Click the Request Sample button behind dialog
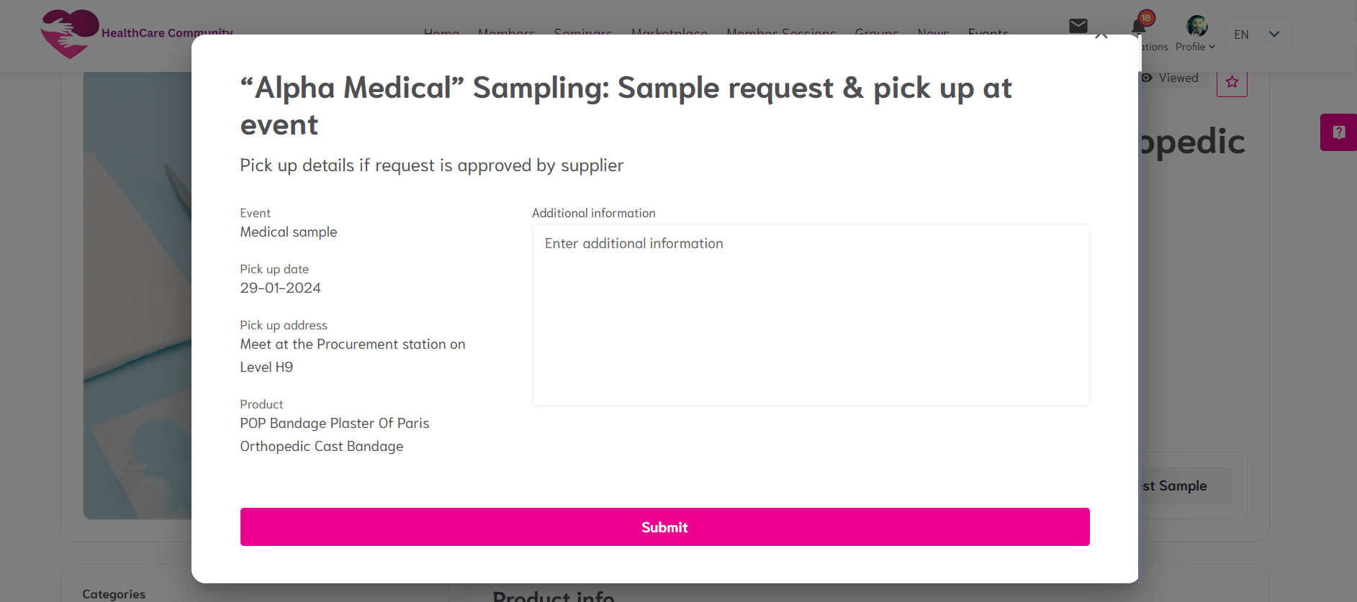1357x602 pixels. (x=1181, y=486)
